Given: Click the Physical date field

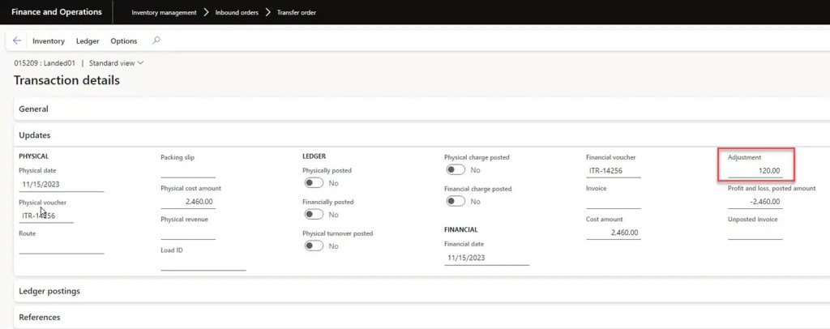Looking at the screenshot, I should click(61, 185).
